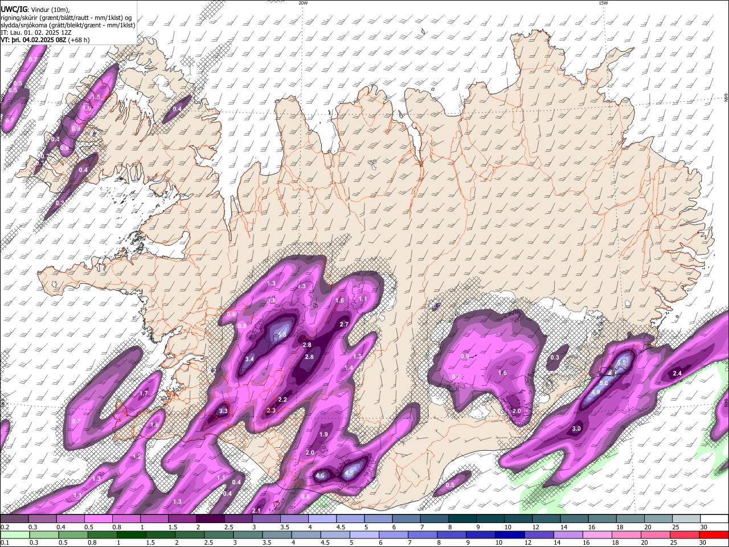Pick the darkest purple swatch between 2 and 2.5
The width and height of the screenshot is (729, 547).
(210, 519)
